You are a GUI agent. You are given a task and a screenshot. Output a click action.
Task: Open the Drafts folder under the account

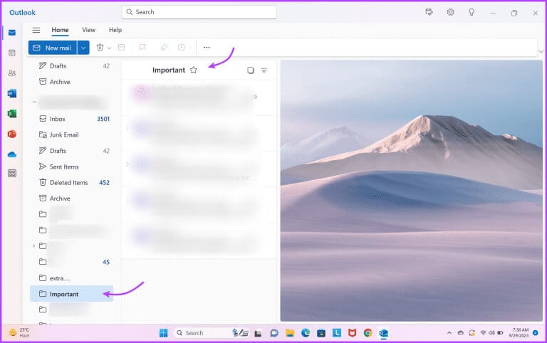tap(71, 151)
